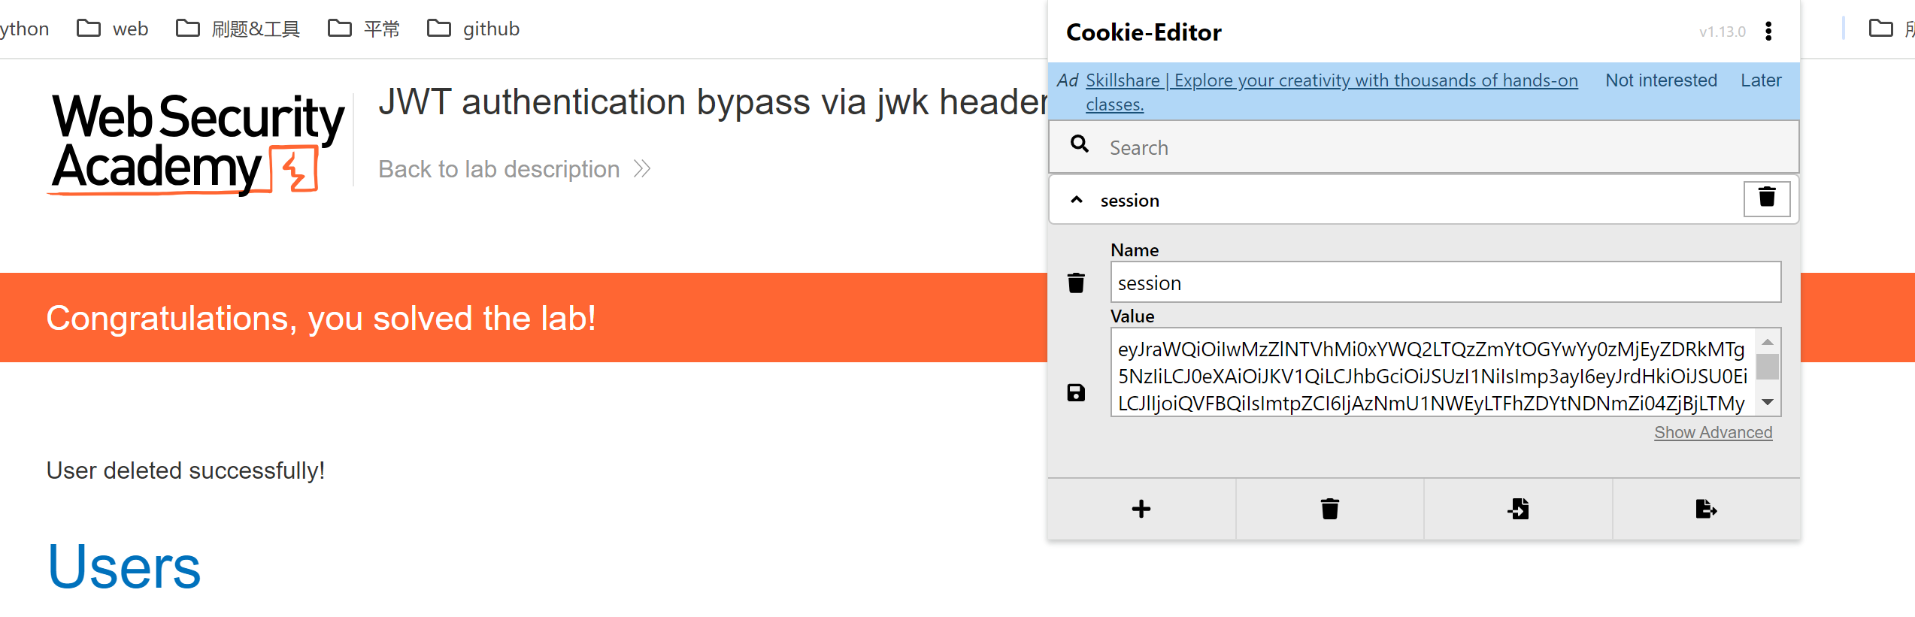Open the Skillshare ad link
The width and height of the screenshot is (1915, 617).
pos(1332,92)
